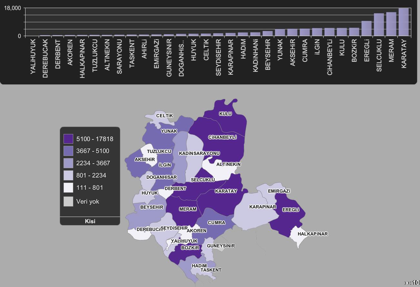Click the CUMRA axis label in the chart
The width and height of the screenshot is (420, 287).
305,51
